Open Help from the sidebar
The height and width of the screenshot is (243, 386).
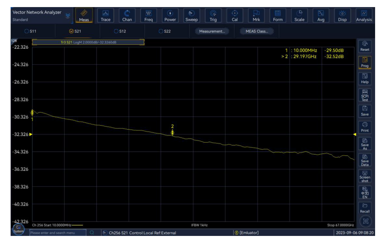click(x=365, y=78)
